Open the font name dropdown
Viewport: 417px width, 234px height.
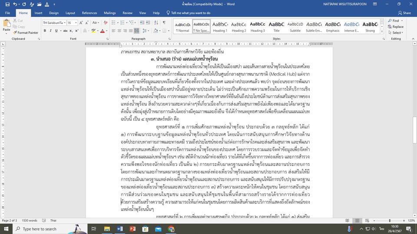point(65,23)
